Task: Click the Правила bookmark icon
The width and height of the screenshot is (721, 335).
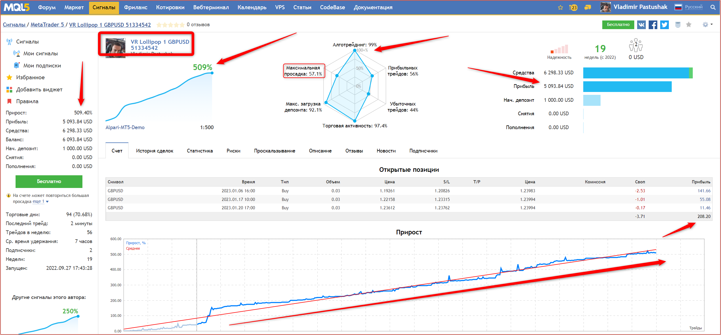Action: 9,101
